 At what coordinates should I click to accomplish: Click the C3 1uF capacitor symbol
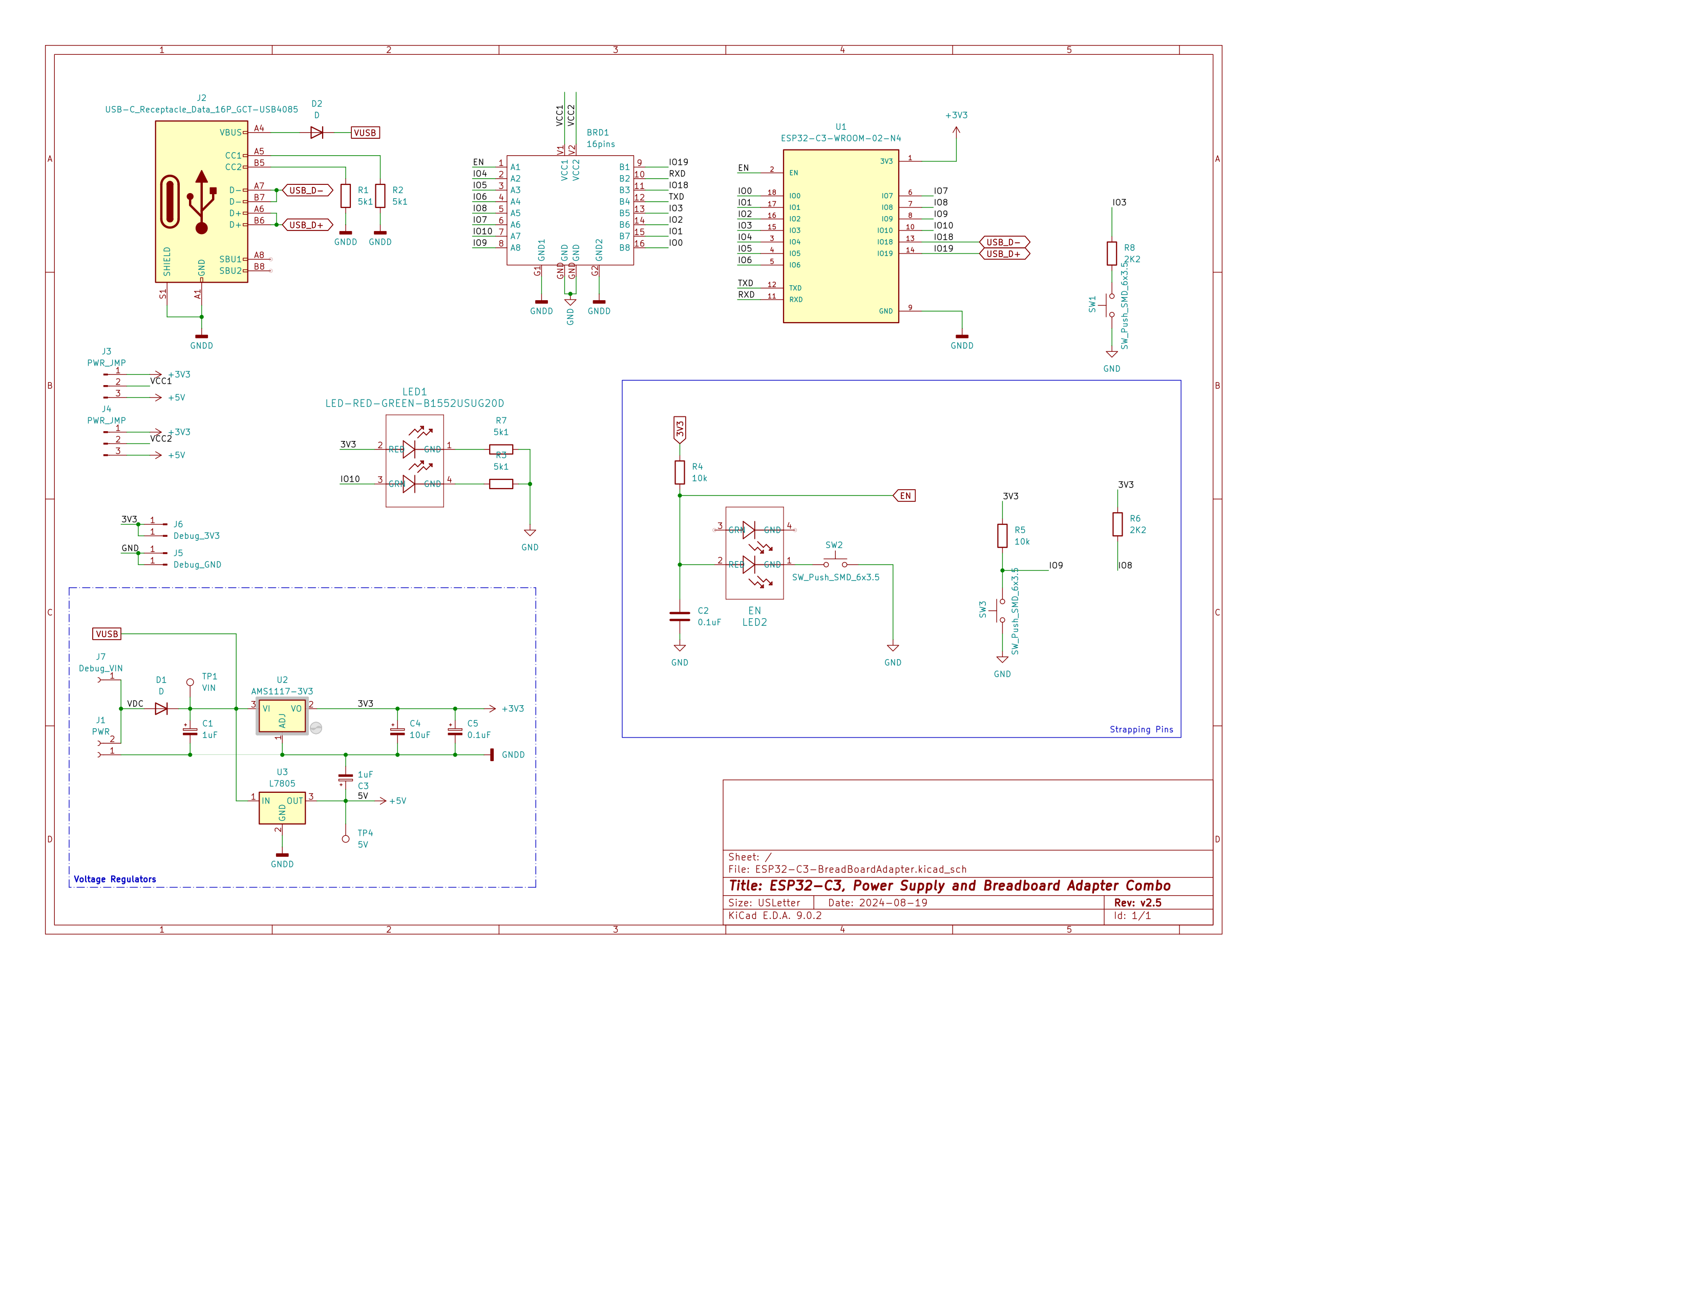pyautogui.click(x=346, y=779)
